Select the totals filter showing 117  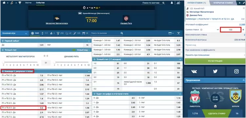[x=45, y=33]
